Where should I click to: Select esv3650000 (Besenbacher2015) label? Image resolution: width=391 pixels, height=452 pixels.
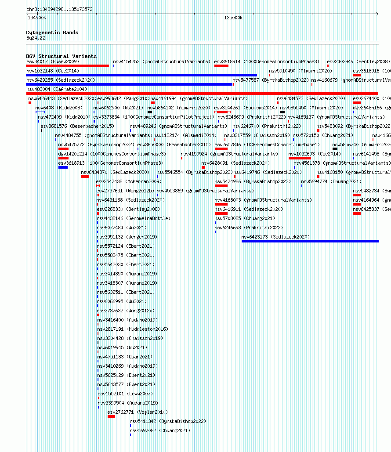[x=174, y=145]
